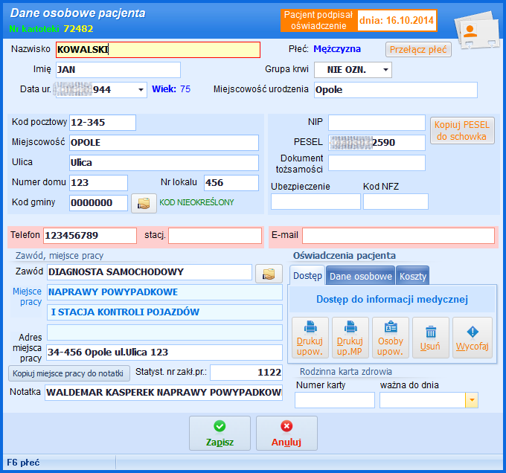Expand the ważna do dnia date dropdown

pos(471,401)
